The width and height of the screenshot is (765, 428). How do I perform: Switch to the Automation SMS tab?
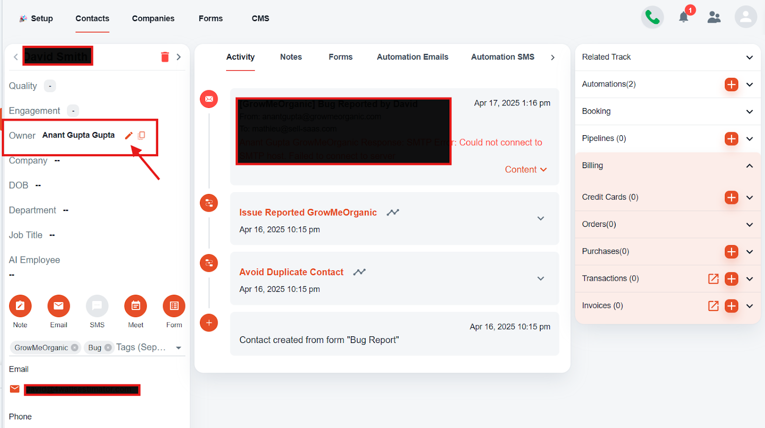(503, 57)
